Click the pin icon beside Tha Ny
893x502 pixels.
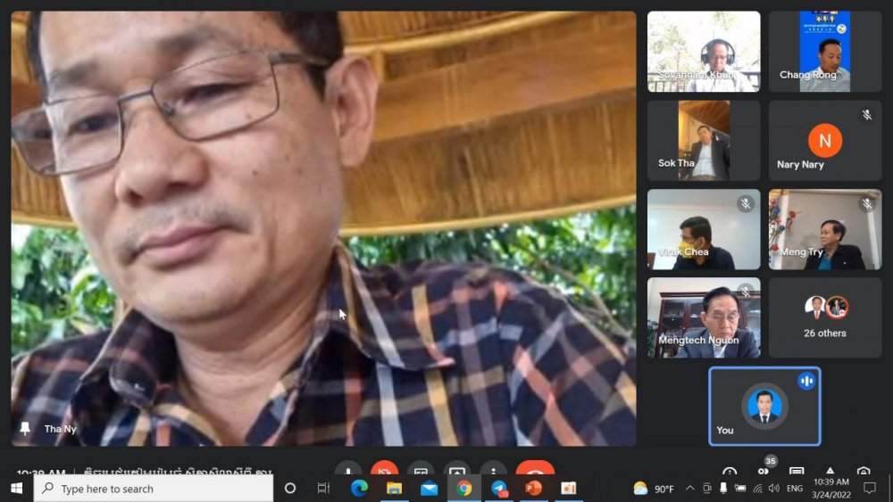pyautogui.click(x=25, y=429)
